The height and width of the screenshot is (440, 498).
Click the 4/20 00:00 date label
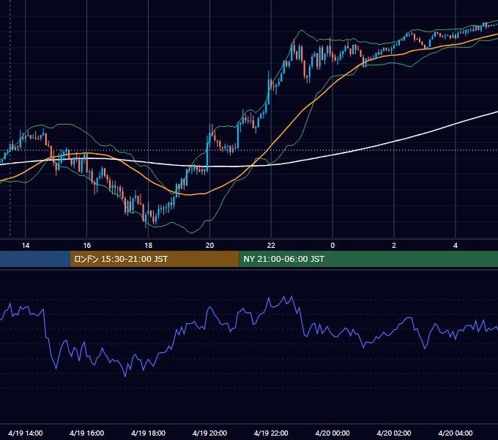332,433
